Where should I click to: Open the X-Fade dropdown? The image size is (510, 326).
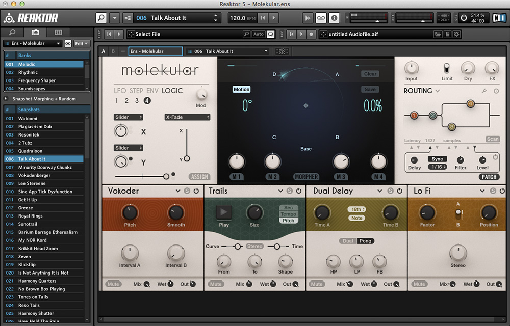[x=187, y=117]
